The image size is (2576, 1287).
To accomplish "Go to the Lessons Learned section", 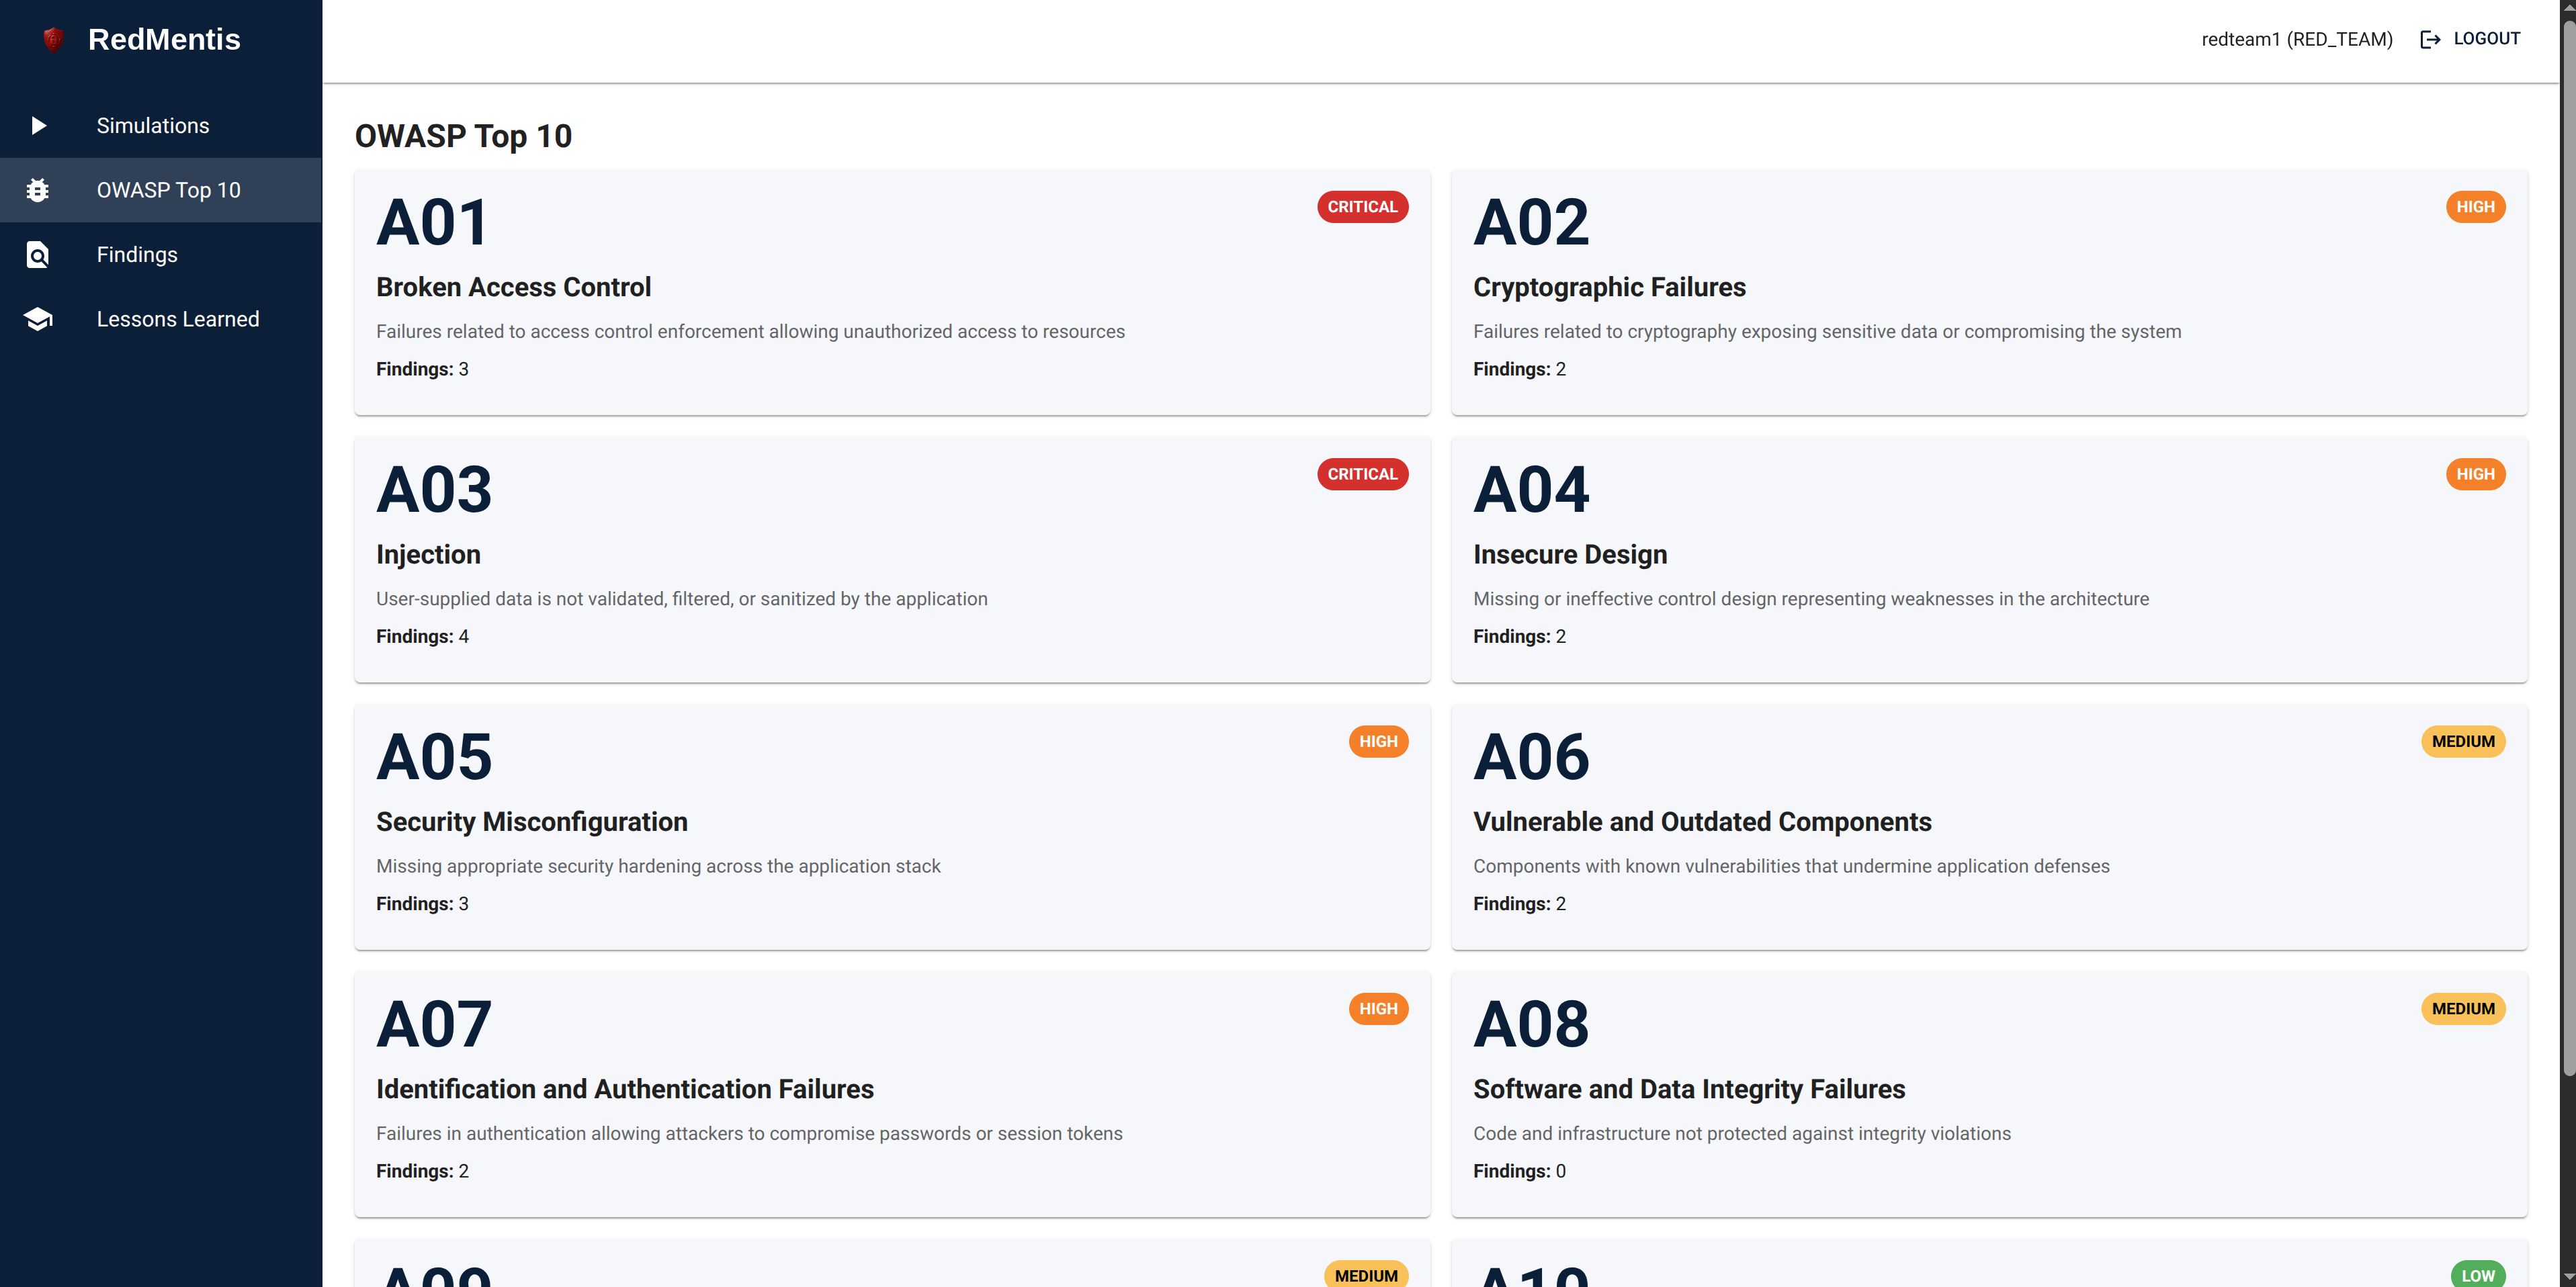I will point(161,319).
